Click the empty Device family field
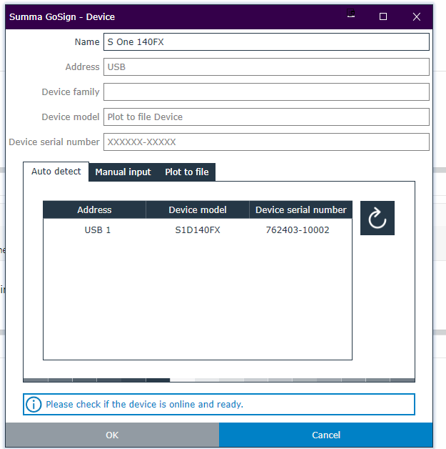This screenshot has width=446, height=449. 266,92
